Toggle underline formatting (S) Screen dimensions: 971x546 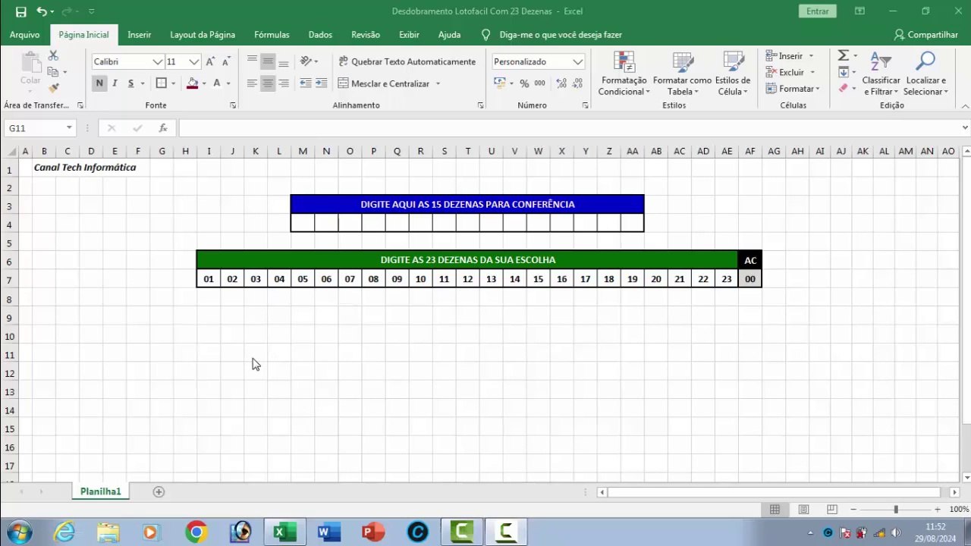(130, 83)
